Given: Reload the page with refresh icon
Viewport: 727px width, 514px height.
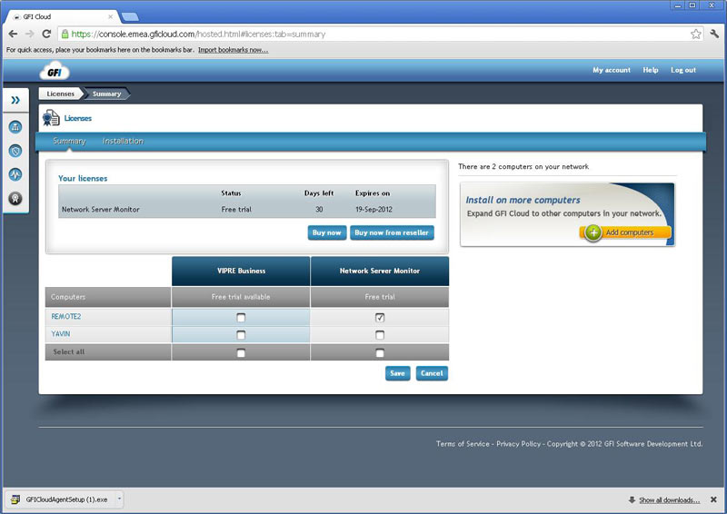Looking at the screenshot, I should (x=46, y=34).
